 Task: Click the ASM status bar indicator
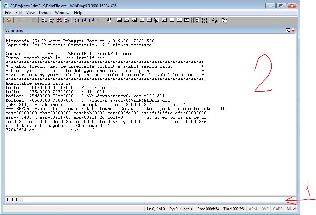click(x=253, y=209)
